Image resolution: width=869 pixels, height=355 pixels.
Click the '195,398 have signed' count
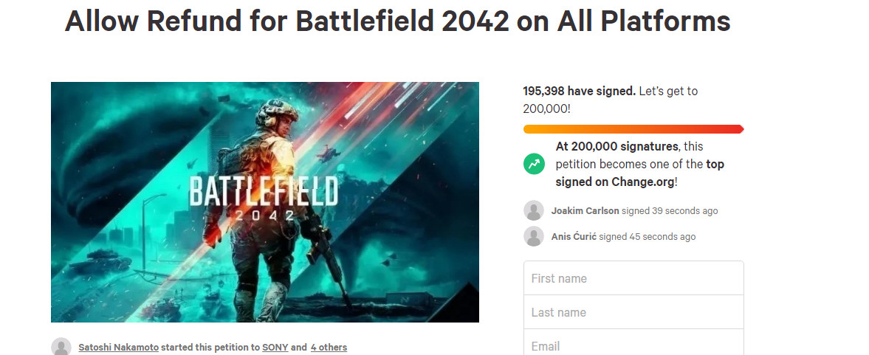click(x=579, y=92)
